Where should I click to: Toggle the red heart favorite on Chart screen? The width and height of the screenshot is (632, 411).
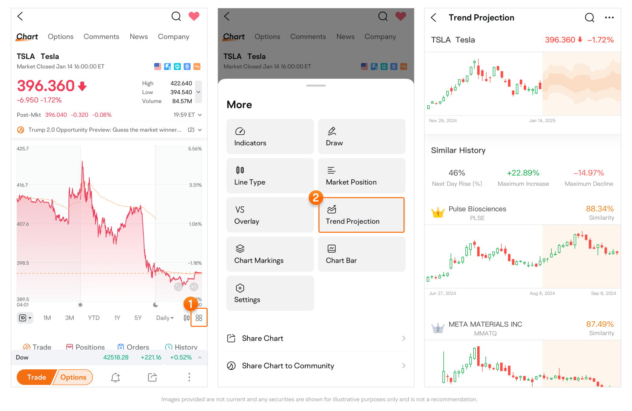pos(194,17)
